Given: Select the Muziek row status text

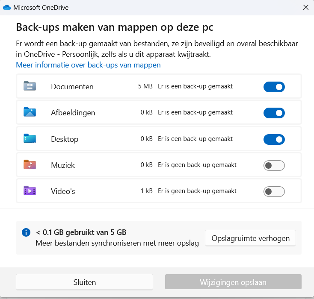Looking at the screenshot, I should 197,165.
